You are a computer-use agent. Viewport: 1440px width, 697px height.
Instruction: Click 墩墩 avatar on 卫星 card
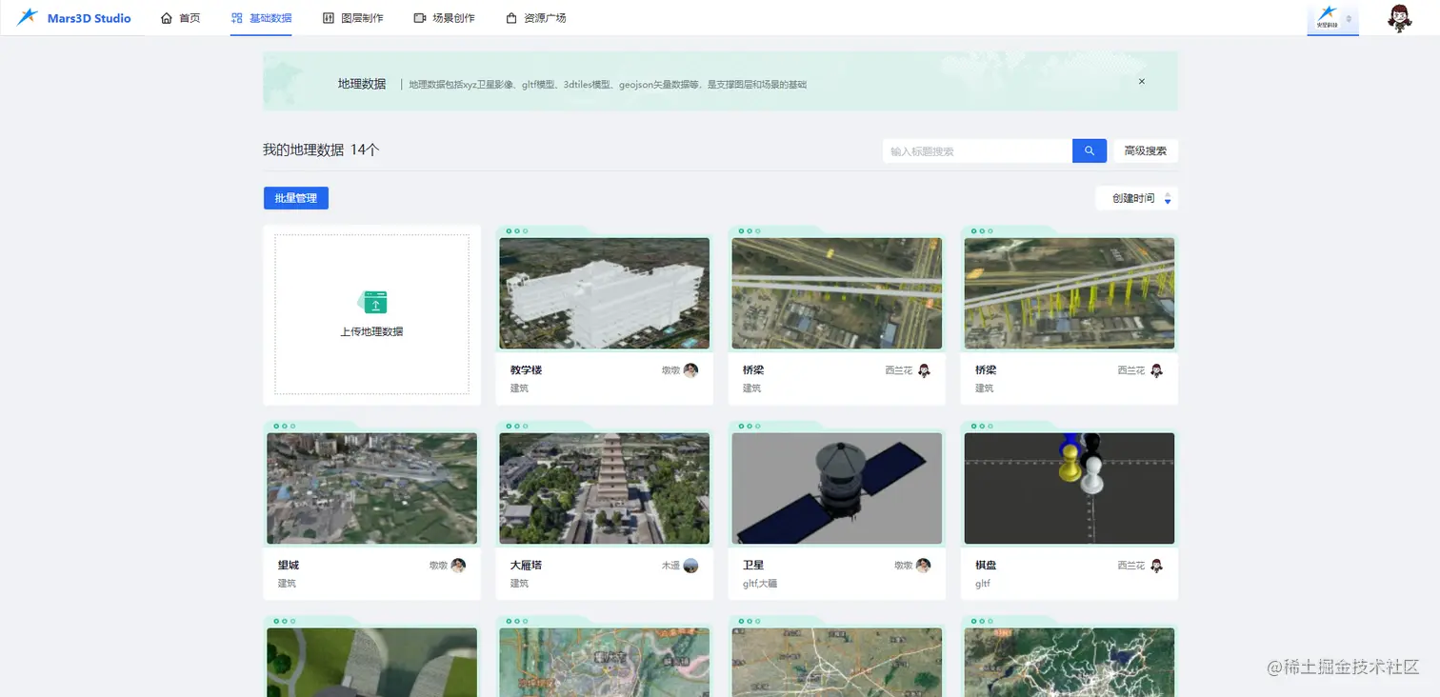(x=923, y=566)
